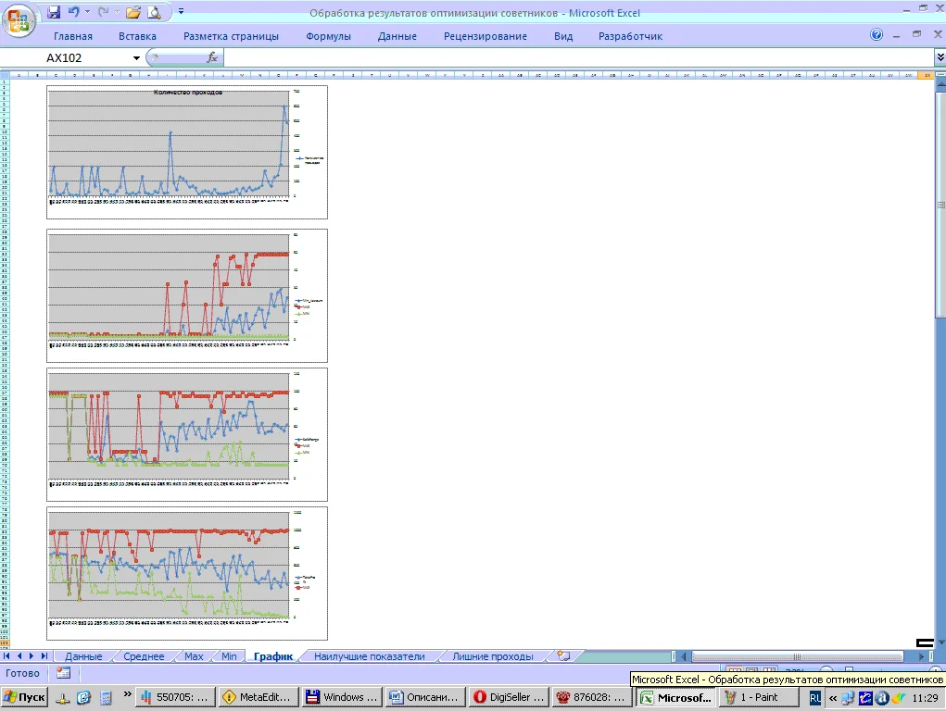
Task: Open a file via the folder icon
Action: tap(132, 12)
